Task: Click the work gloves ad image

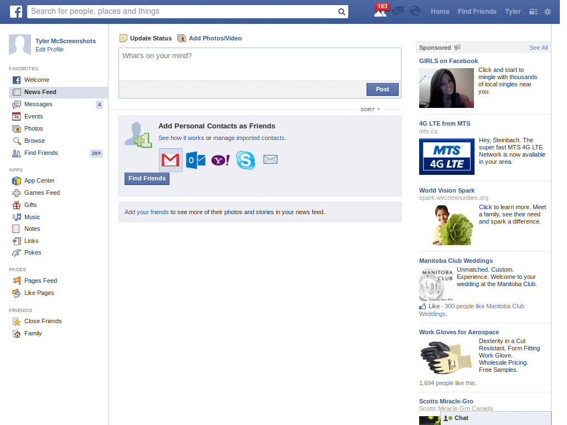Action: point(447,357)
